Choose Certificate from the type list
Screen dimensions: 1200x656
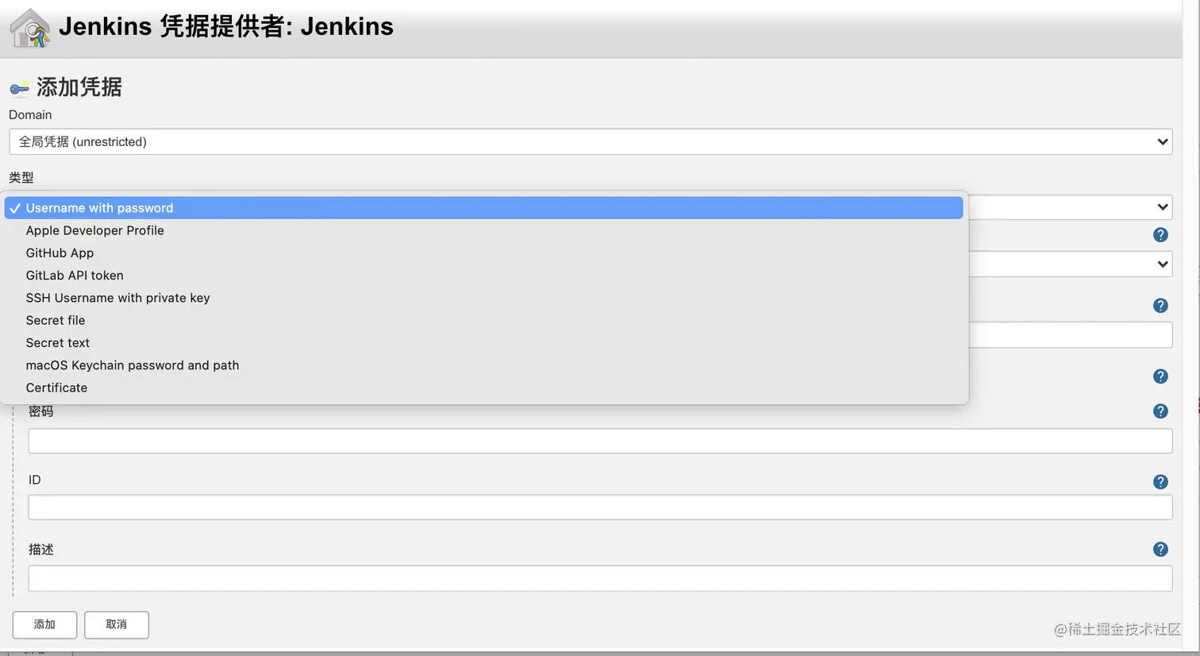click(56, 388)
